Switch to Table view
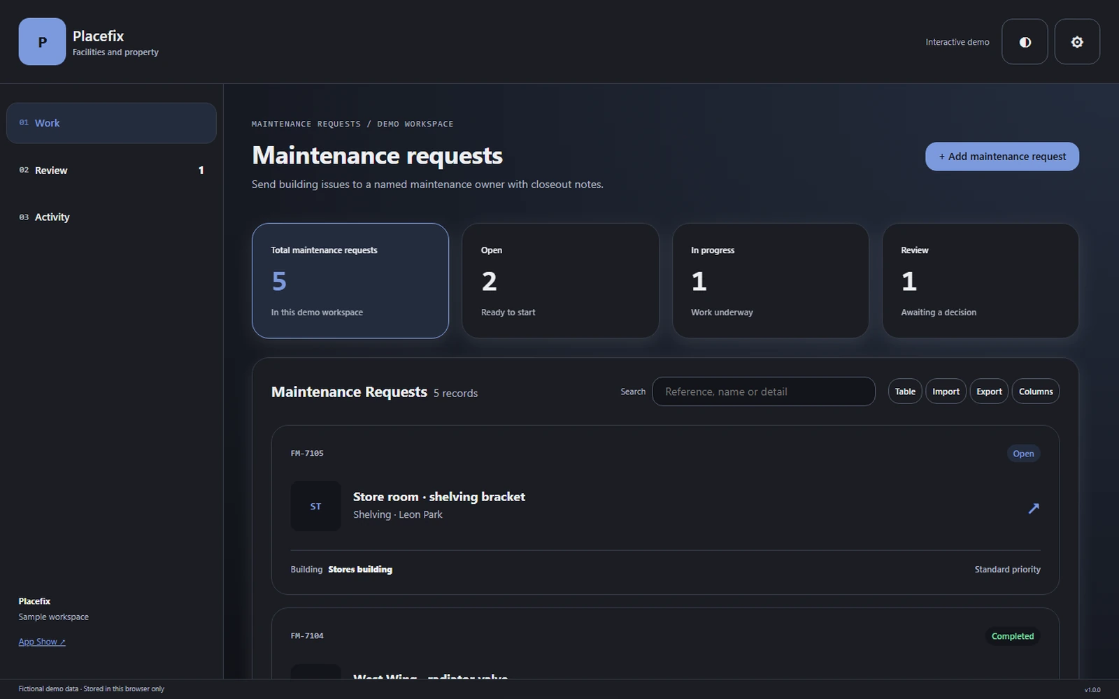Image resolution: width=1119 pixels, height=699 pixels. pyautogui.click(x=905, y=391)
